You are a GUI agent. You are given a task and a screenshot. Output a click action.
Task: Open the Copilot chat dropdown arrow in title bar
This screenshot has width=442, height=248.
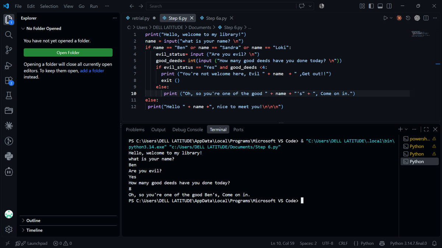pyautogui.click(x=310, y=6)
